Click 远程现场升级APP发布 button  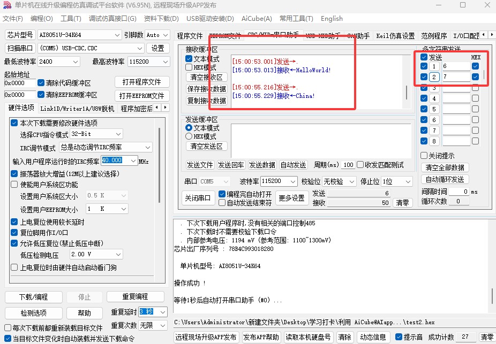coord(206,337)
